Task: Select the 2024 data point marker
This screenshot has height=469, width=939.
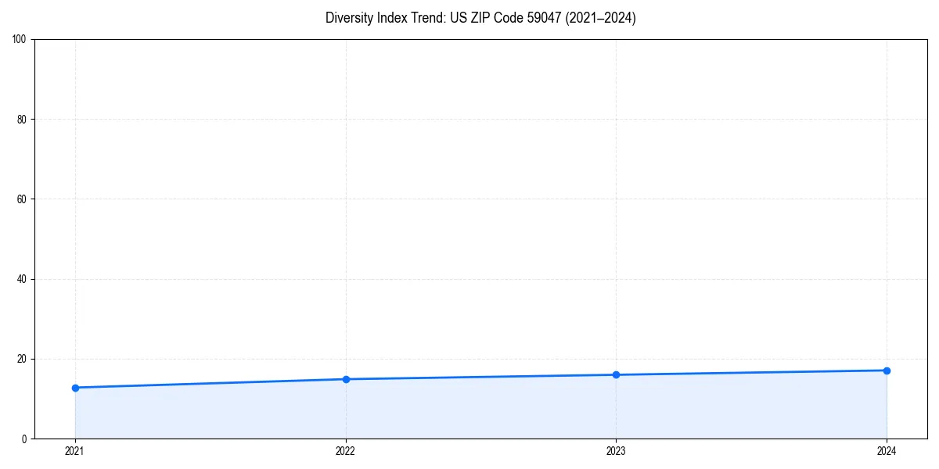Action: pos(887,370)
